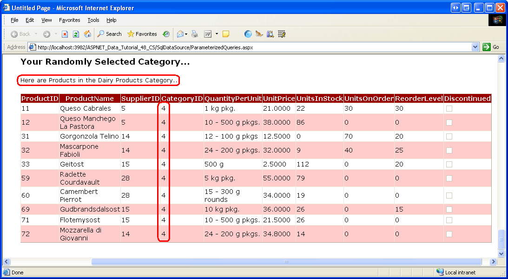Refresh the page with the Refresh icon
The image size is (508, 279).
click(x=76, y=34)
